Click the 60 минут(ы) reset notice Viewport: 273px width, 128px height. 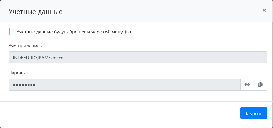click(x=74, y=32)
